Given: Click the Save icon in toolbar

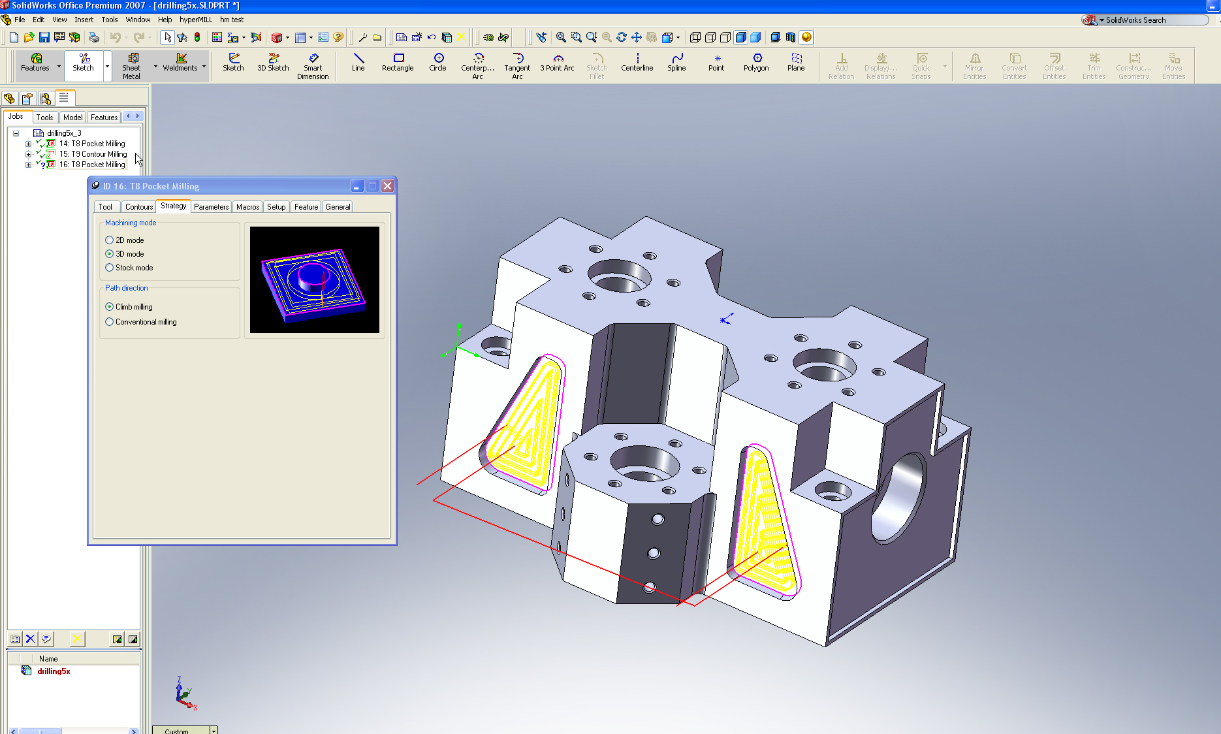Looking at the screenshot, I should click(x=44, y=37).
